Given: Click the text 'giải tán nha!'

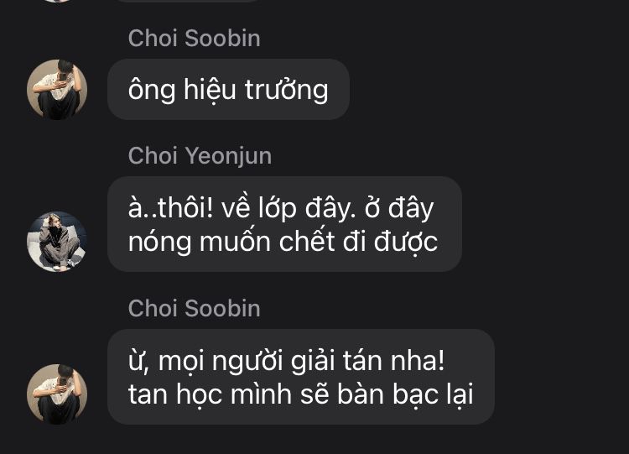Looking at the screenshot, I should (367, 361).
